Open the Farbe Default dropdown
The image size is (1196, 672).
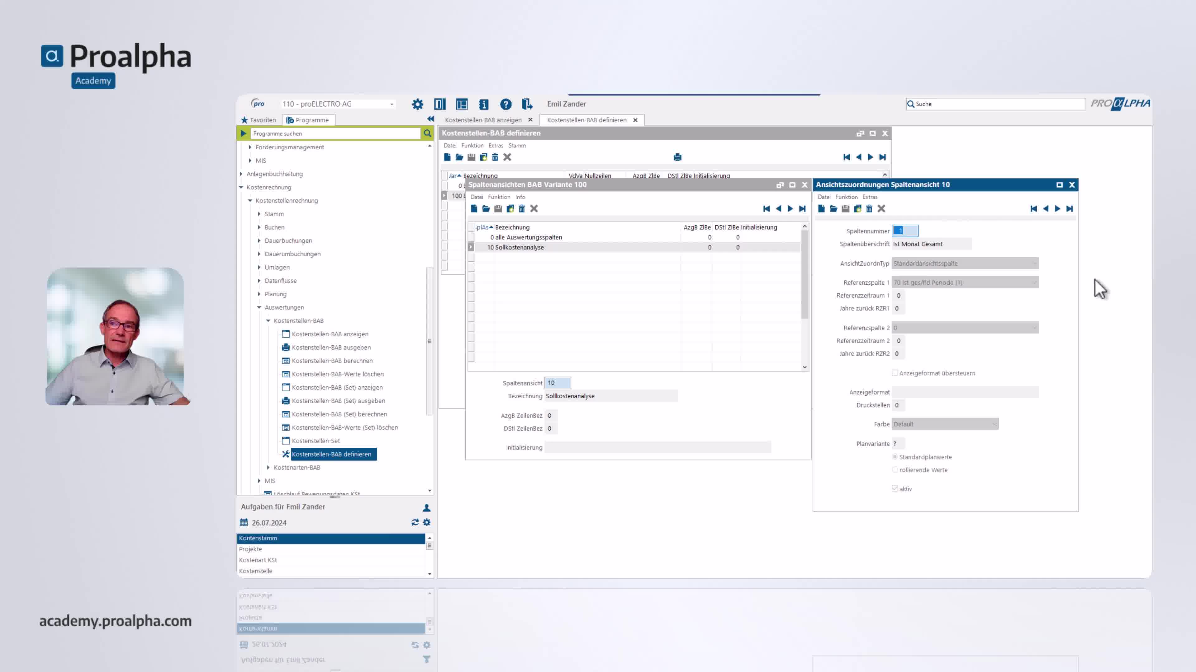click(x=994, y=424)
